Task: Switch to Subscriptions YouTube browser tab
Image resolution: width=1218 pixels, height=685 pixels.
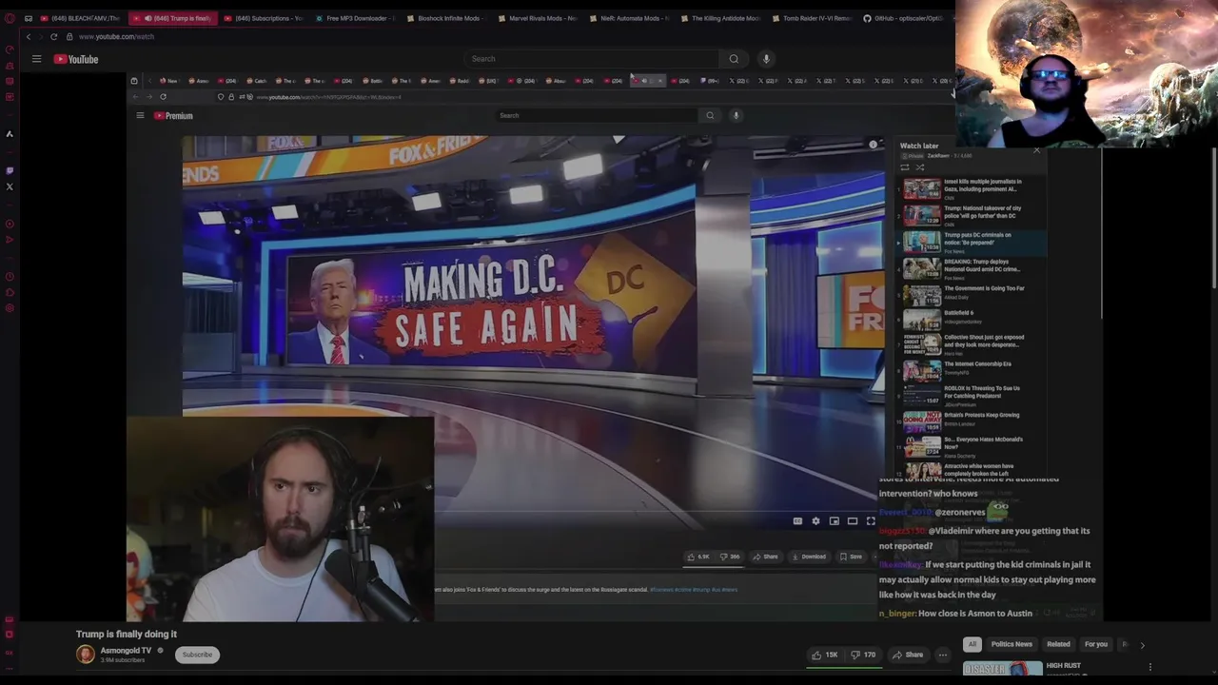Action: pos(262,18)
